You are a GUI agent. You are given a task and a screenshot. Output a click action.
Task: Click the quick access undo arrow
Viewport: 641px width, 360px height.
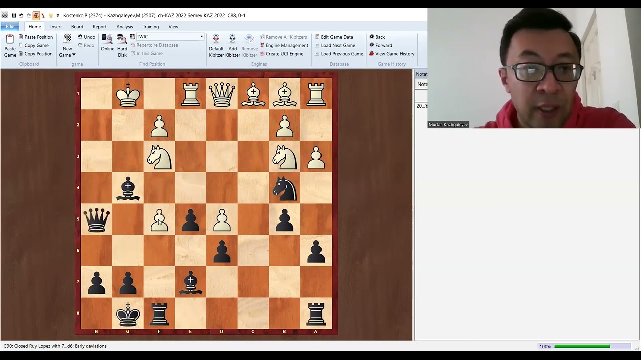[21, 15]
